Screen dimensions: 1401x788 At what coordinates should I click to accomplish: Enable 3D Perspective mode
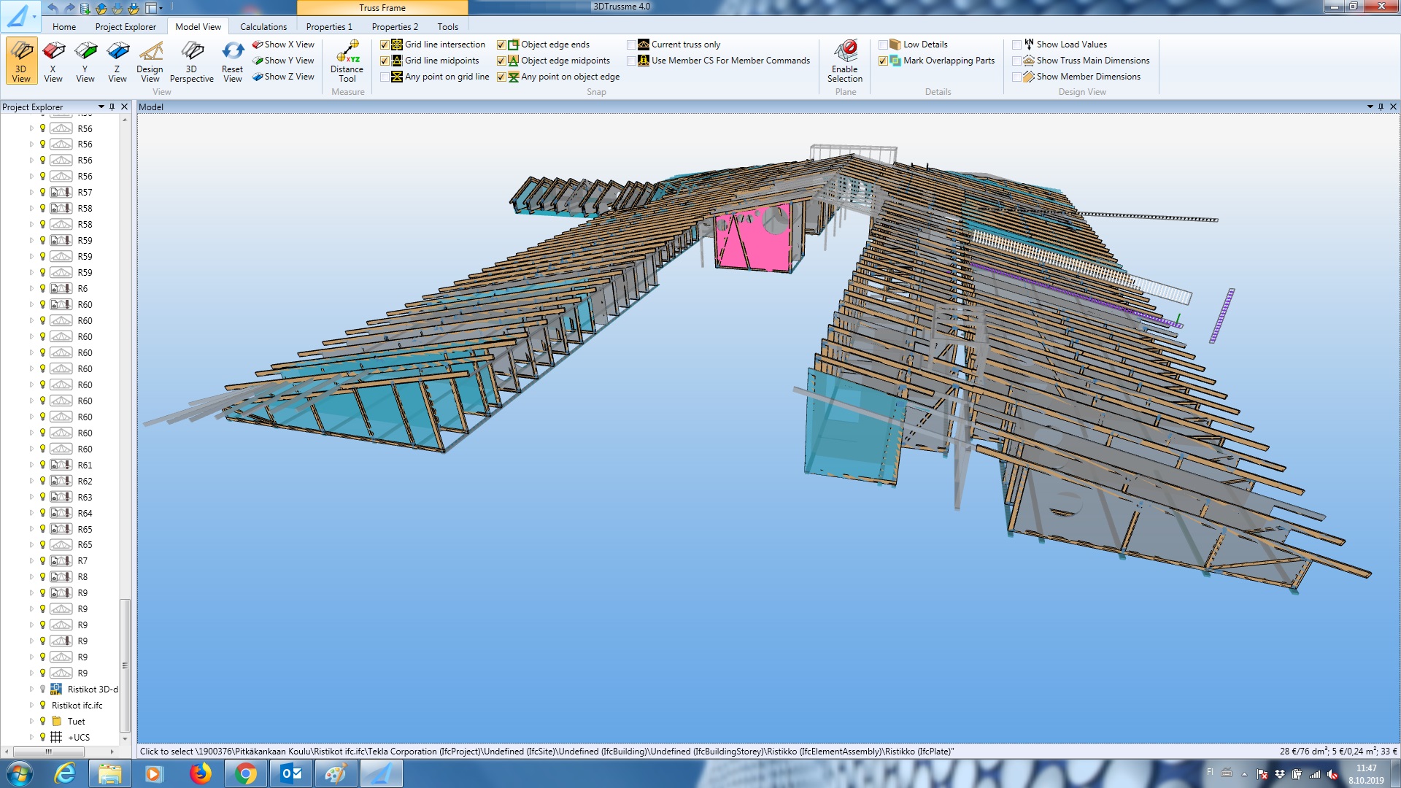tap(191, 61)
